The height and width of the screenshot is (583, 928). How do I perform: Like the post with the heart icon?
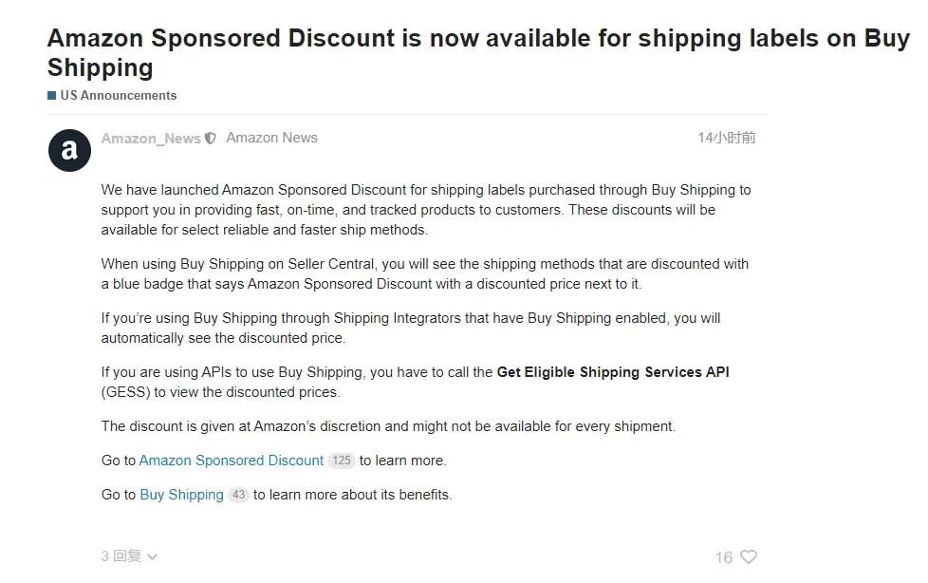pos(749,557)
